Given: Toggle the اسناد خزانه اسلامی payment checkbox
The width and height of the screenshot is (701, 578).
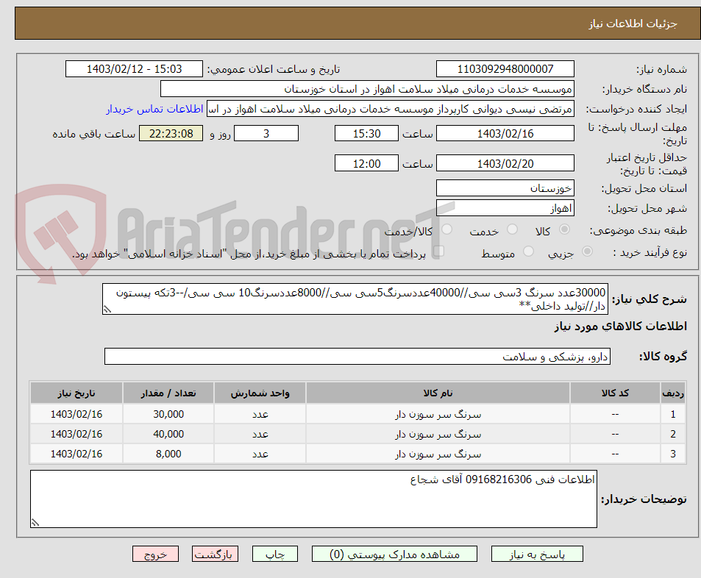Looking at the screenshot, I should tap(438, 251).
